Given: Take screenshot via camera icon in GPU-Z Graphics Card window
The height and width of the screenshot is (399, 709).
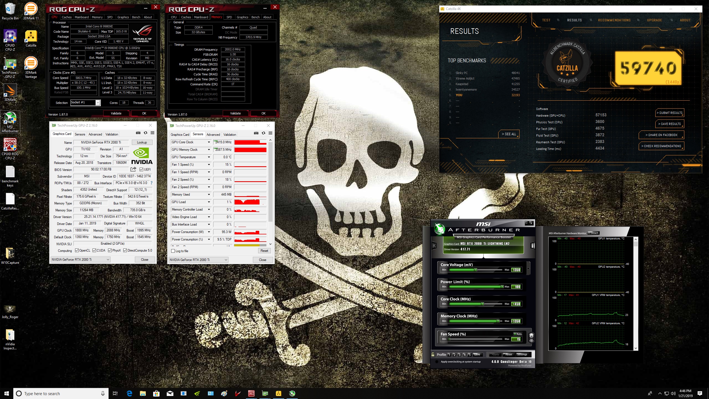Looking at the screenshot, I should click(x=138, y=133).
